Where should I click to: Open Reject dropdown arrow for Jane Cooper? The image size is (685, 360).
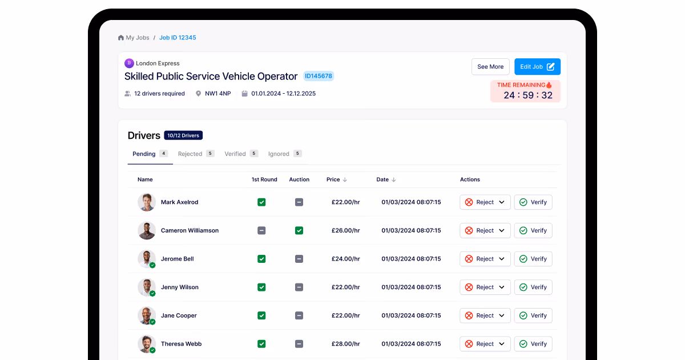coord(502,315)
